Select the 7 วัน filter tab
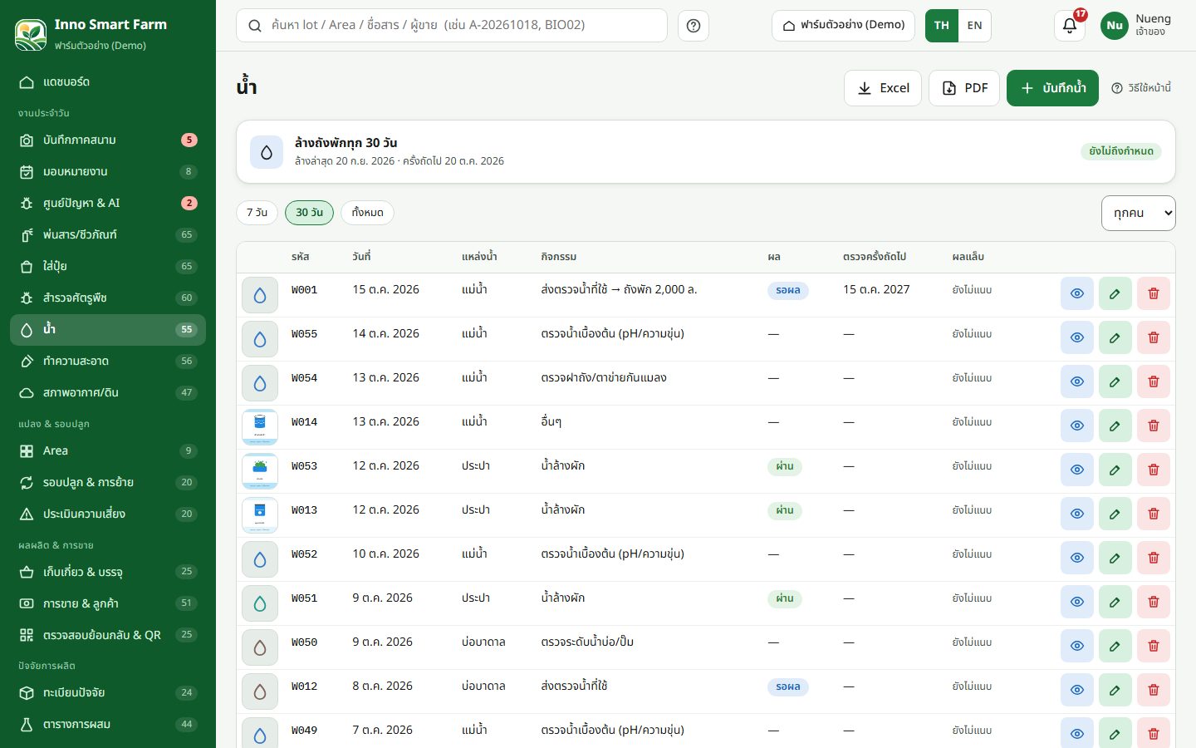1196x748 pixels. (x=257, y=213)
